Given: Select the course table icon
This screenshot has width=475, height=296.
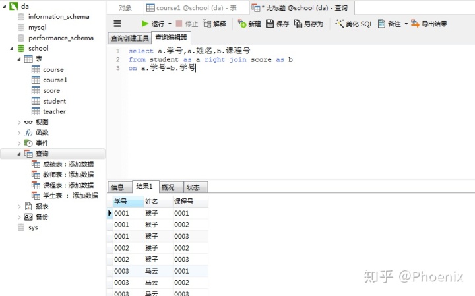Looking at the screenshot, I should [36, 70].
